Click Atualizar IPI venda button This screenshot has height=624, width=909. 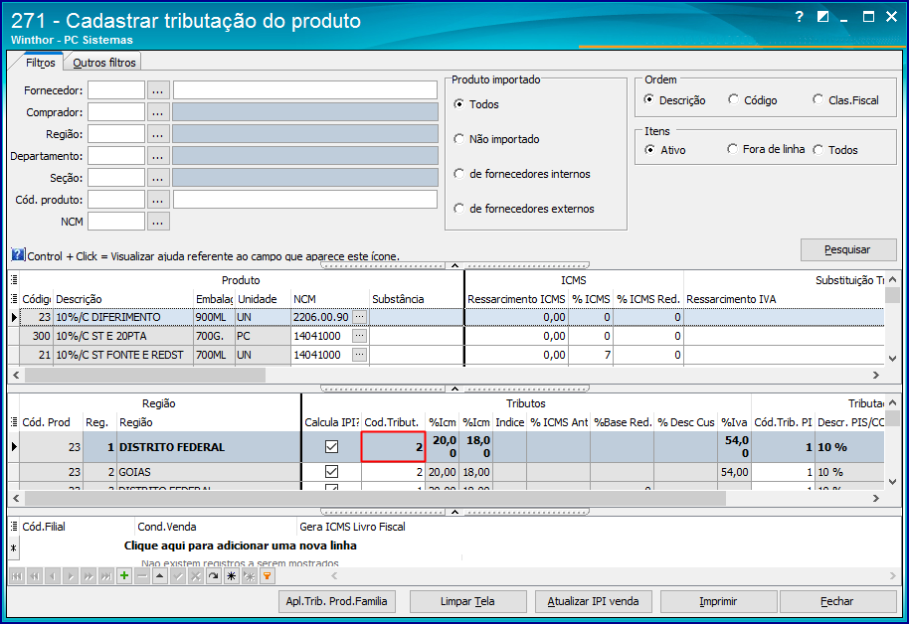[x=593, y=601]
